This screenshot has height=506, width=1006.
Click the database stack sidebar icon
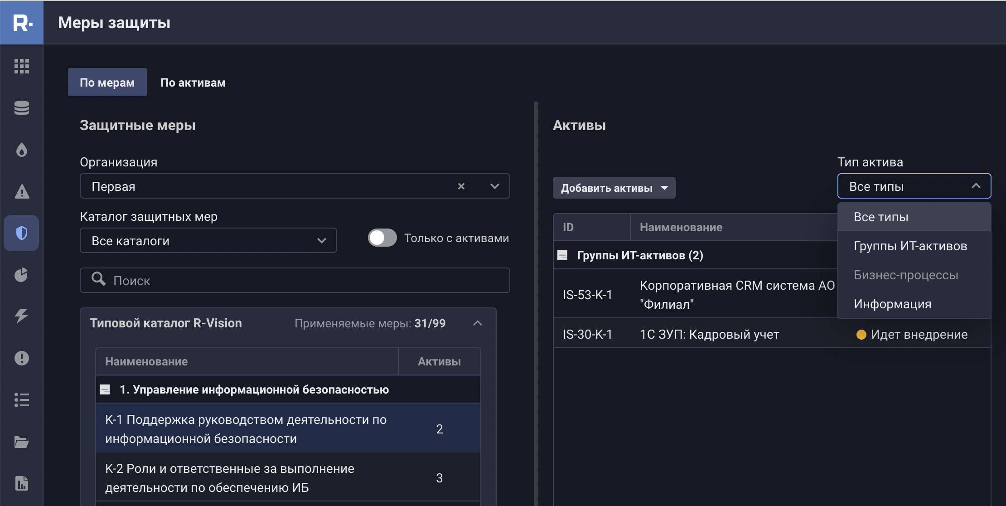(x=22, y=108)
